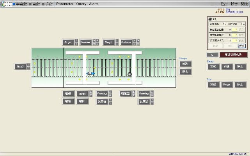The image size is (250, 156).
Task: Click the Query menu
Action: point(81,4)
